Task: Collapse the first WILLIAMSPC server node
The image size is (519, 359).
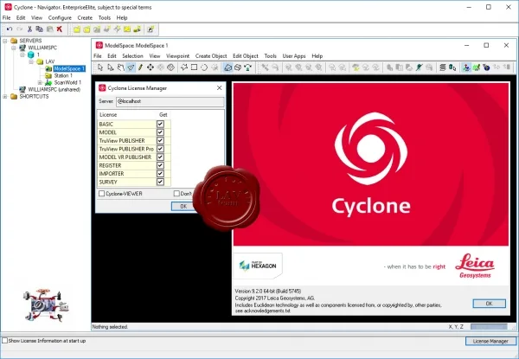Action: pyautogui.click(x=14, y=48)
